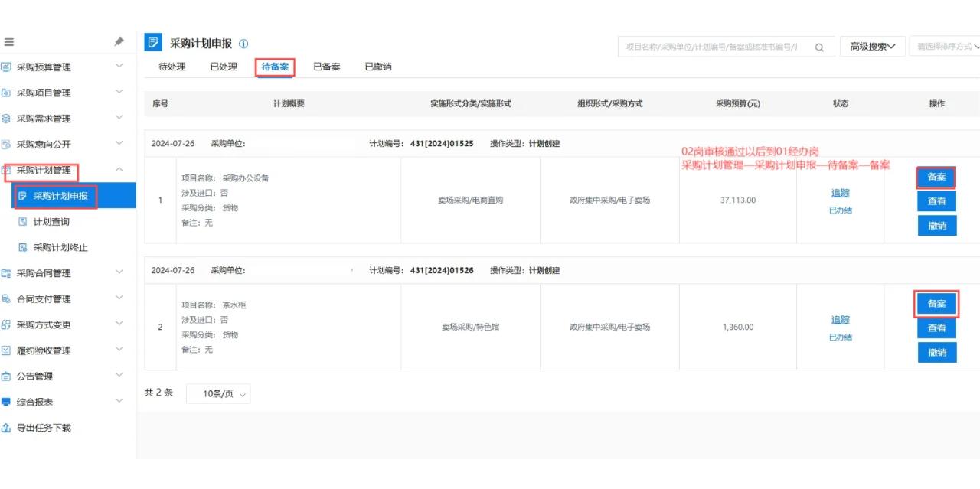The image size is (980, 489).
Task: Expand the 采购需求管理 menu chevron
Action: point(119,118)
